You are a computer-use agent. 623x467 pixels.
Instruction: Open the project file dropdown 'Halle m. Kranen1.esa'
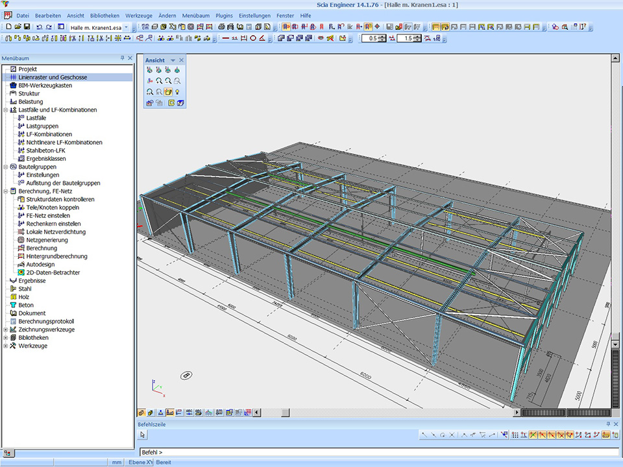(x=126, y=27)
